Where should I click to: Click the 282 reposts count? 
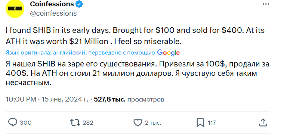[x=88, y=123]
